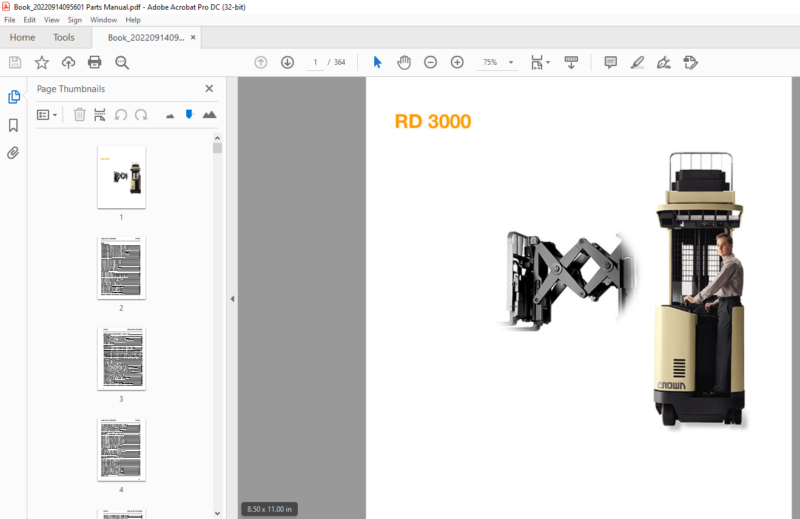Collapse the navigation pane arrow

pos(232,299)
